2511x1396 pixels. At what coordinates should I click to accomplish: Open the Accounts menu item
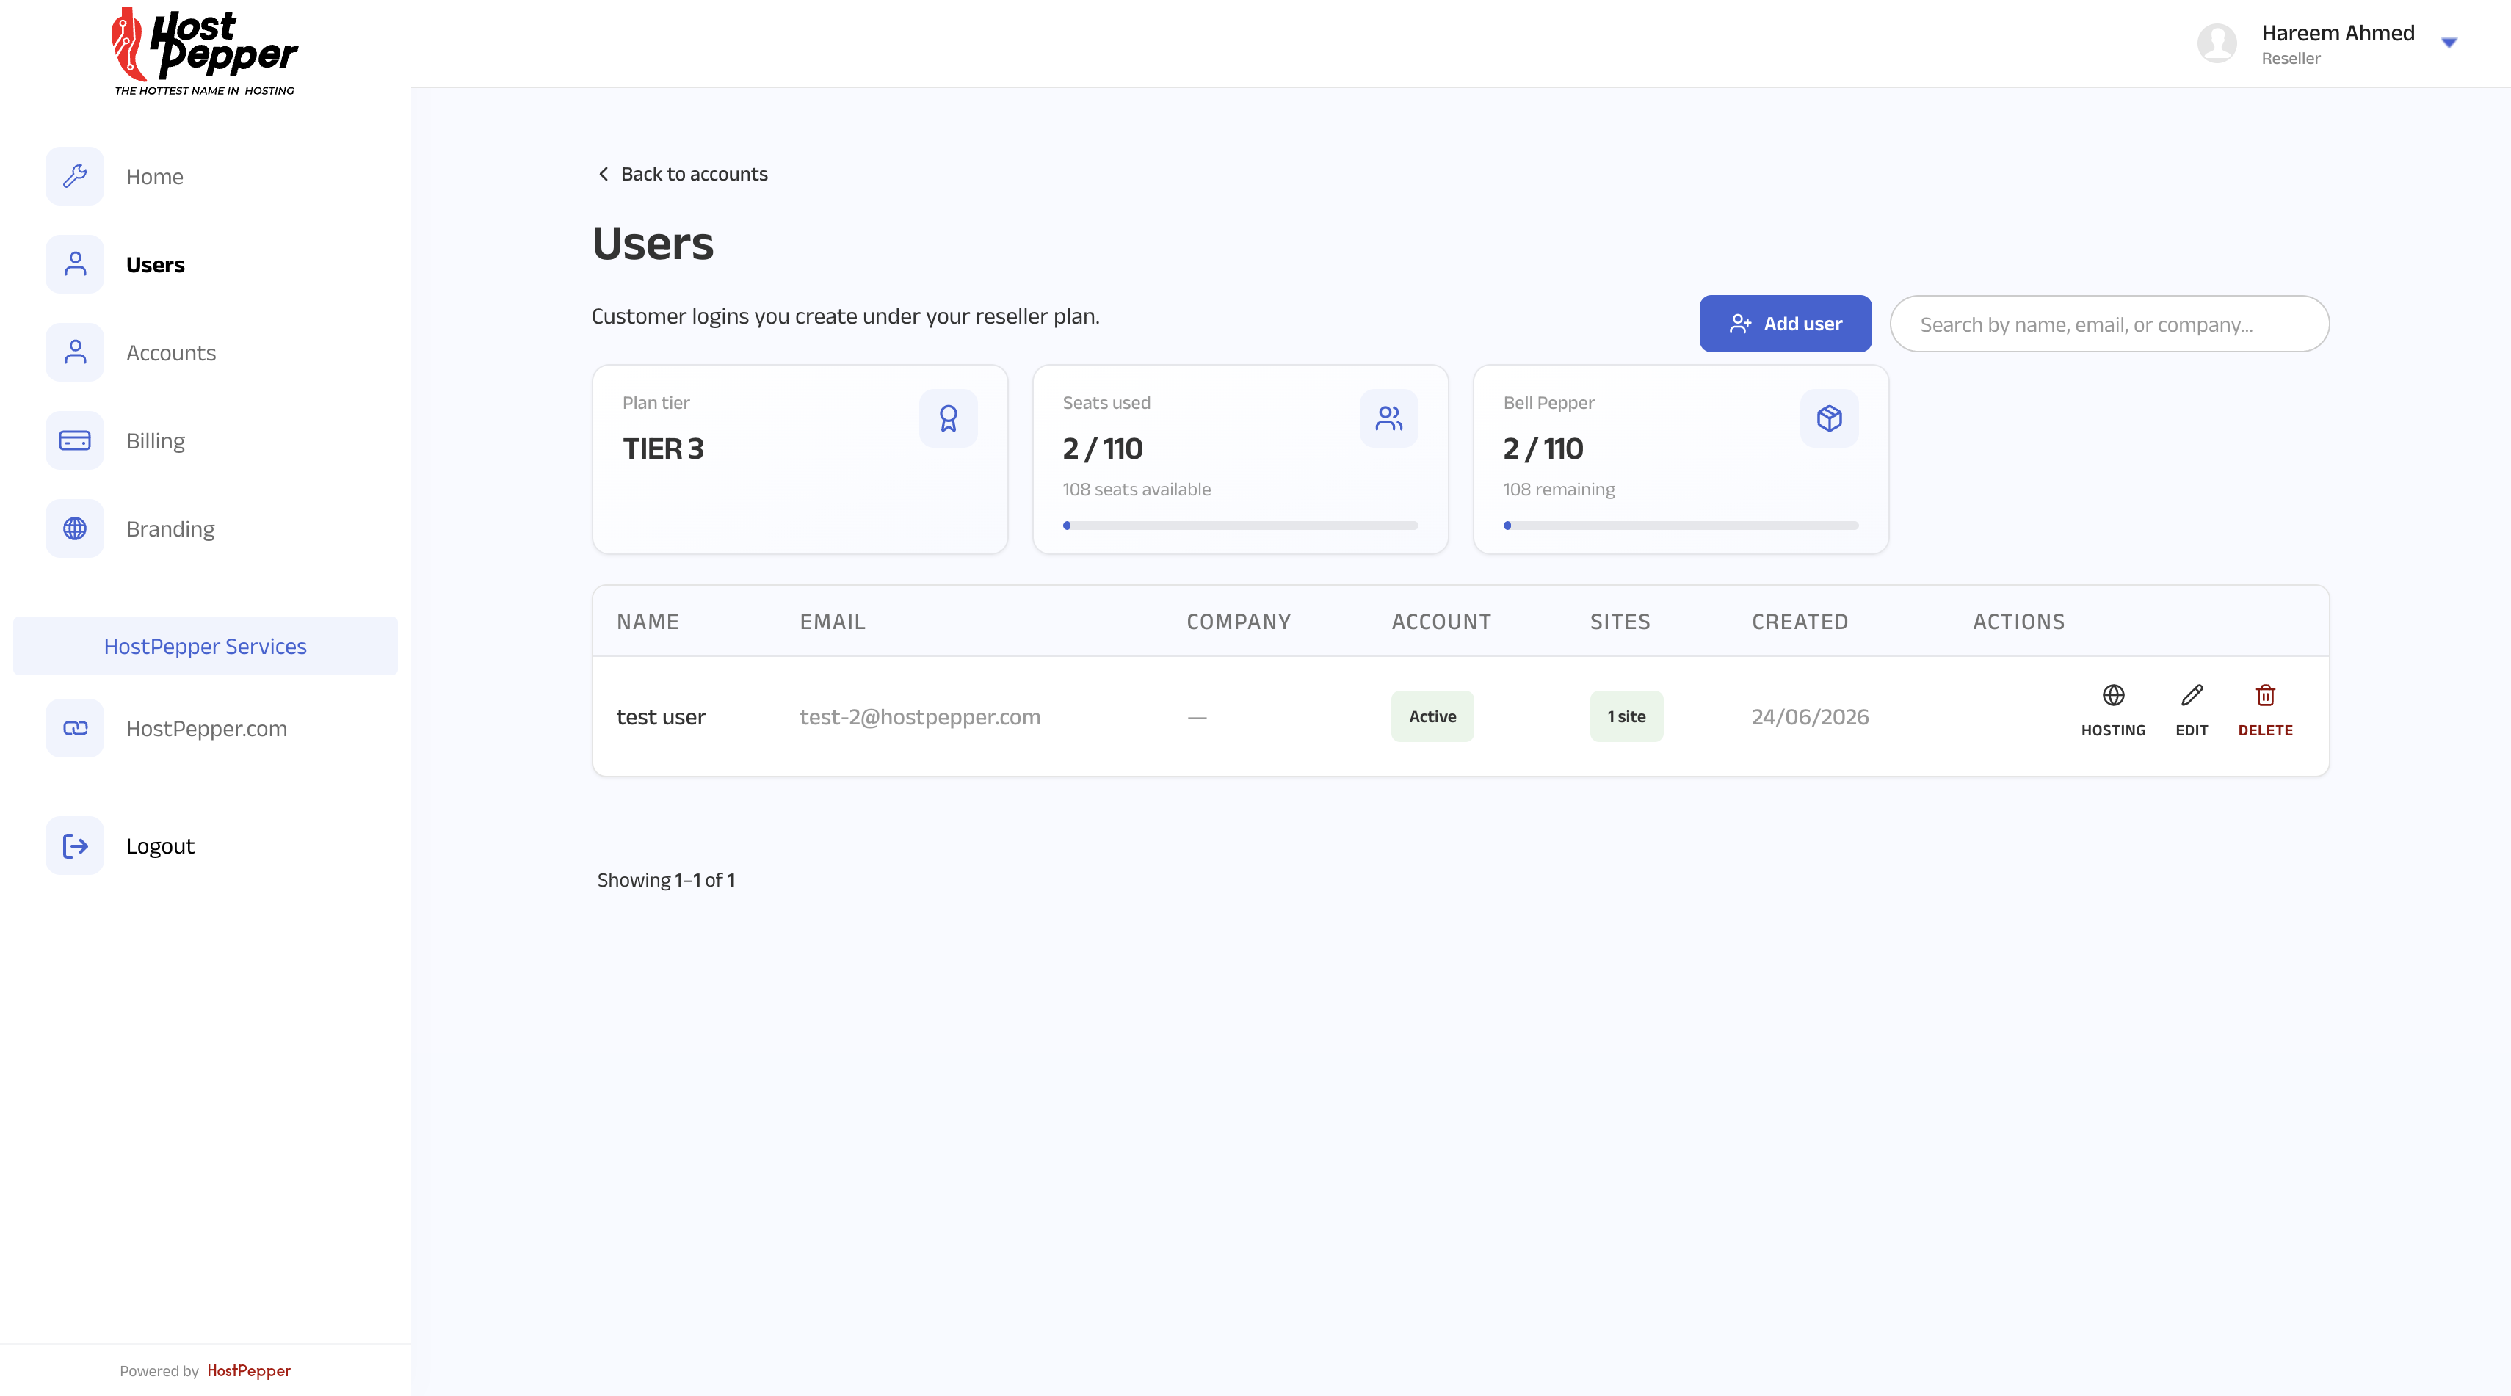pyautogui.click(x=170, y=352)
